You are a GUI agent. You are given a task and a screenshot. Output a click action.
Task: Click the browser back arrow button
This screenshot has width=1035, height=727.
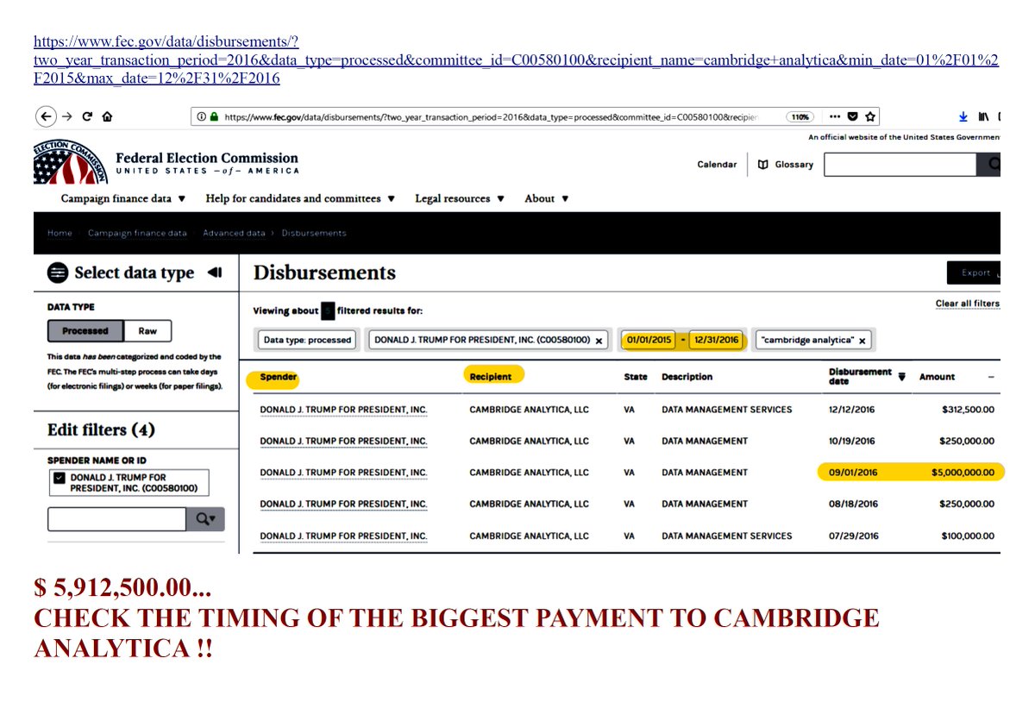tap(45, 116)
